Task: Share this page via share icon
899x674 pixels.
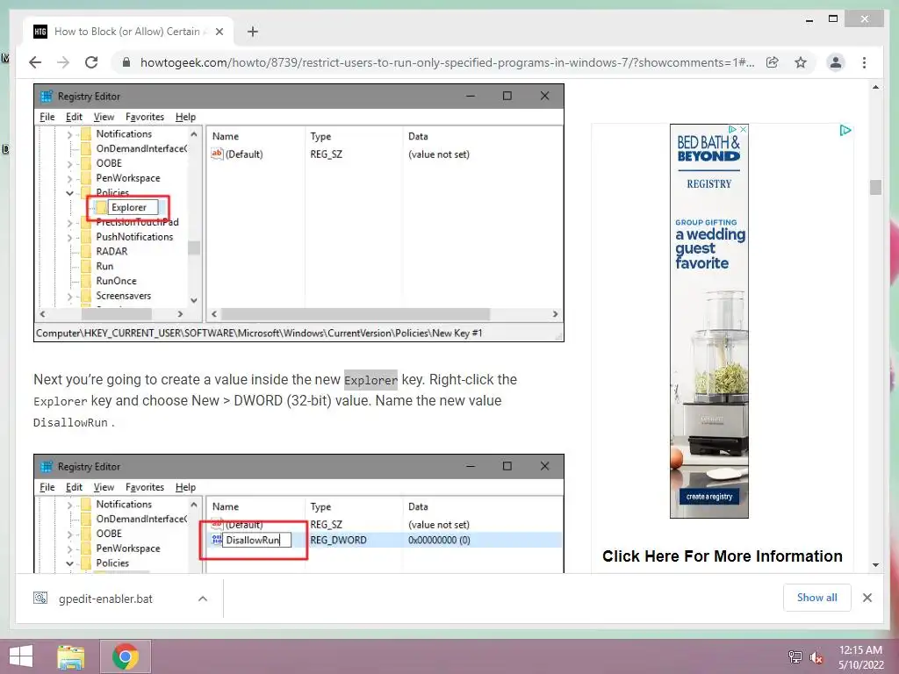Action: 773,62
